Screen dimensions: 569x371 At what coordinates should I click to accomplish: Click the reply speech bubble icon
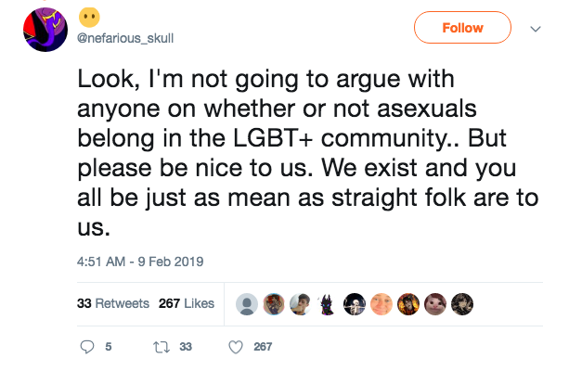pyautogui.click(x=87, y=347)
